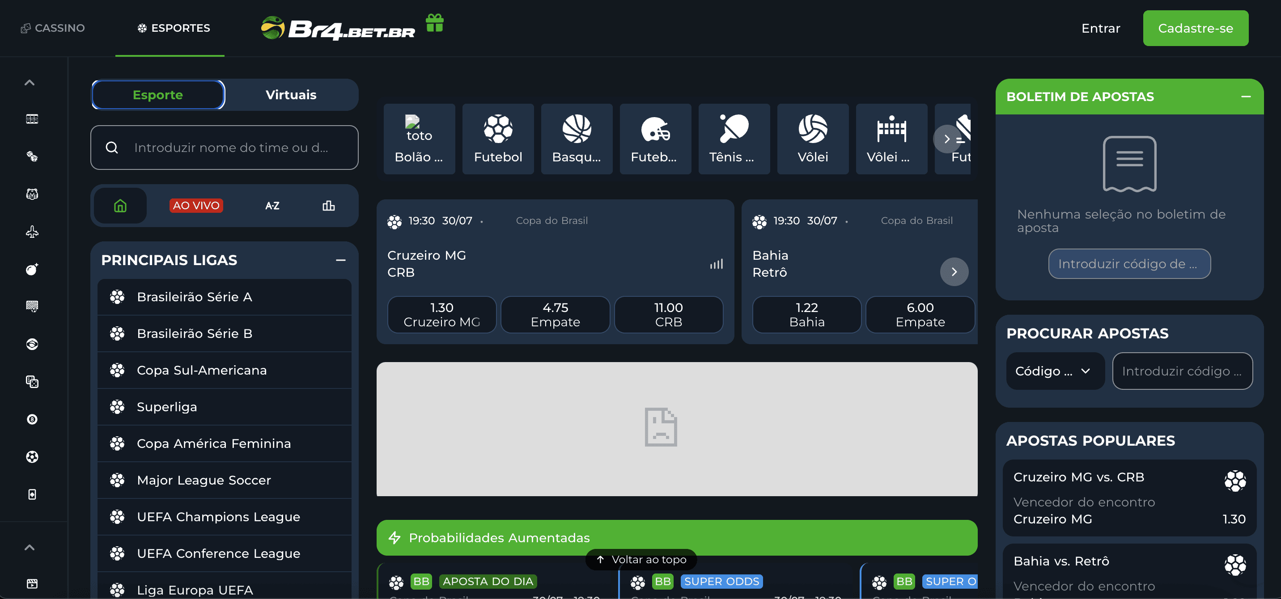Click the Entrar login link
Viewport: 1281px width, 599px height.
(1100, 28)
